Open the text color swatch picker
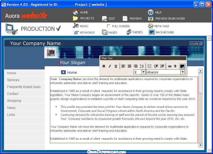The image size is (213, 154). click(182, 66)
